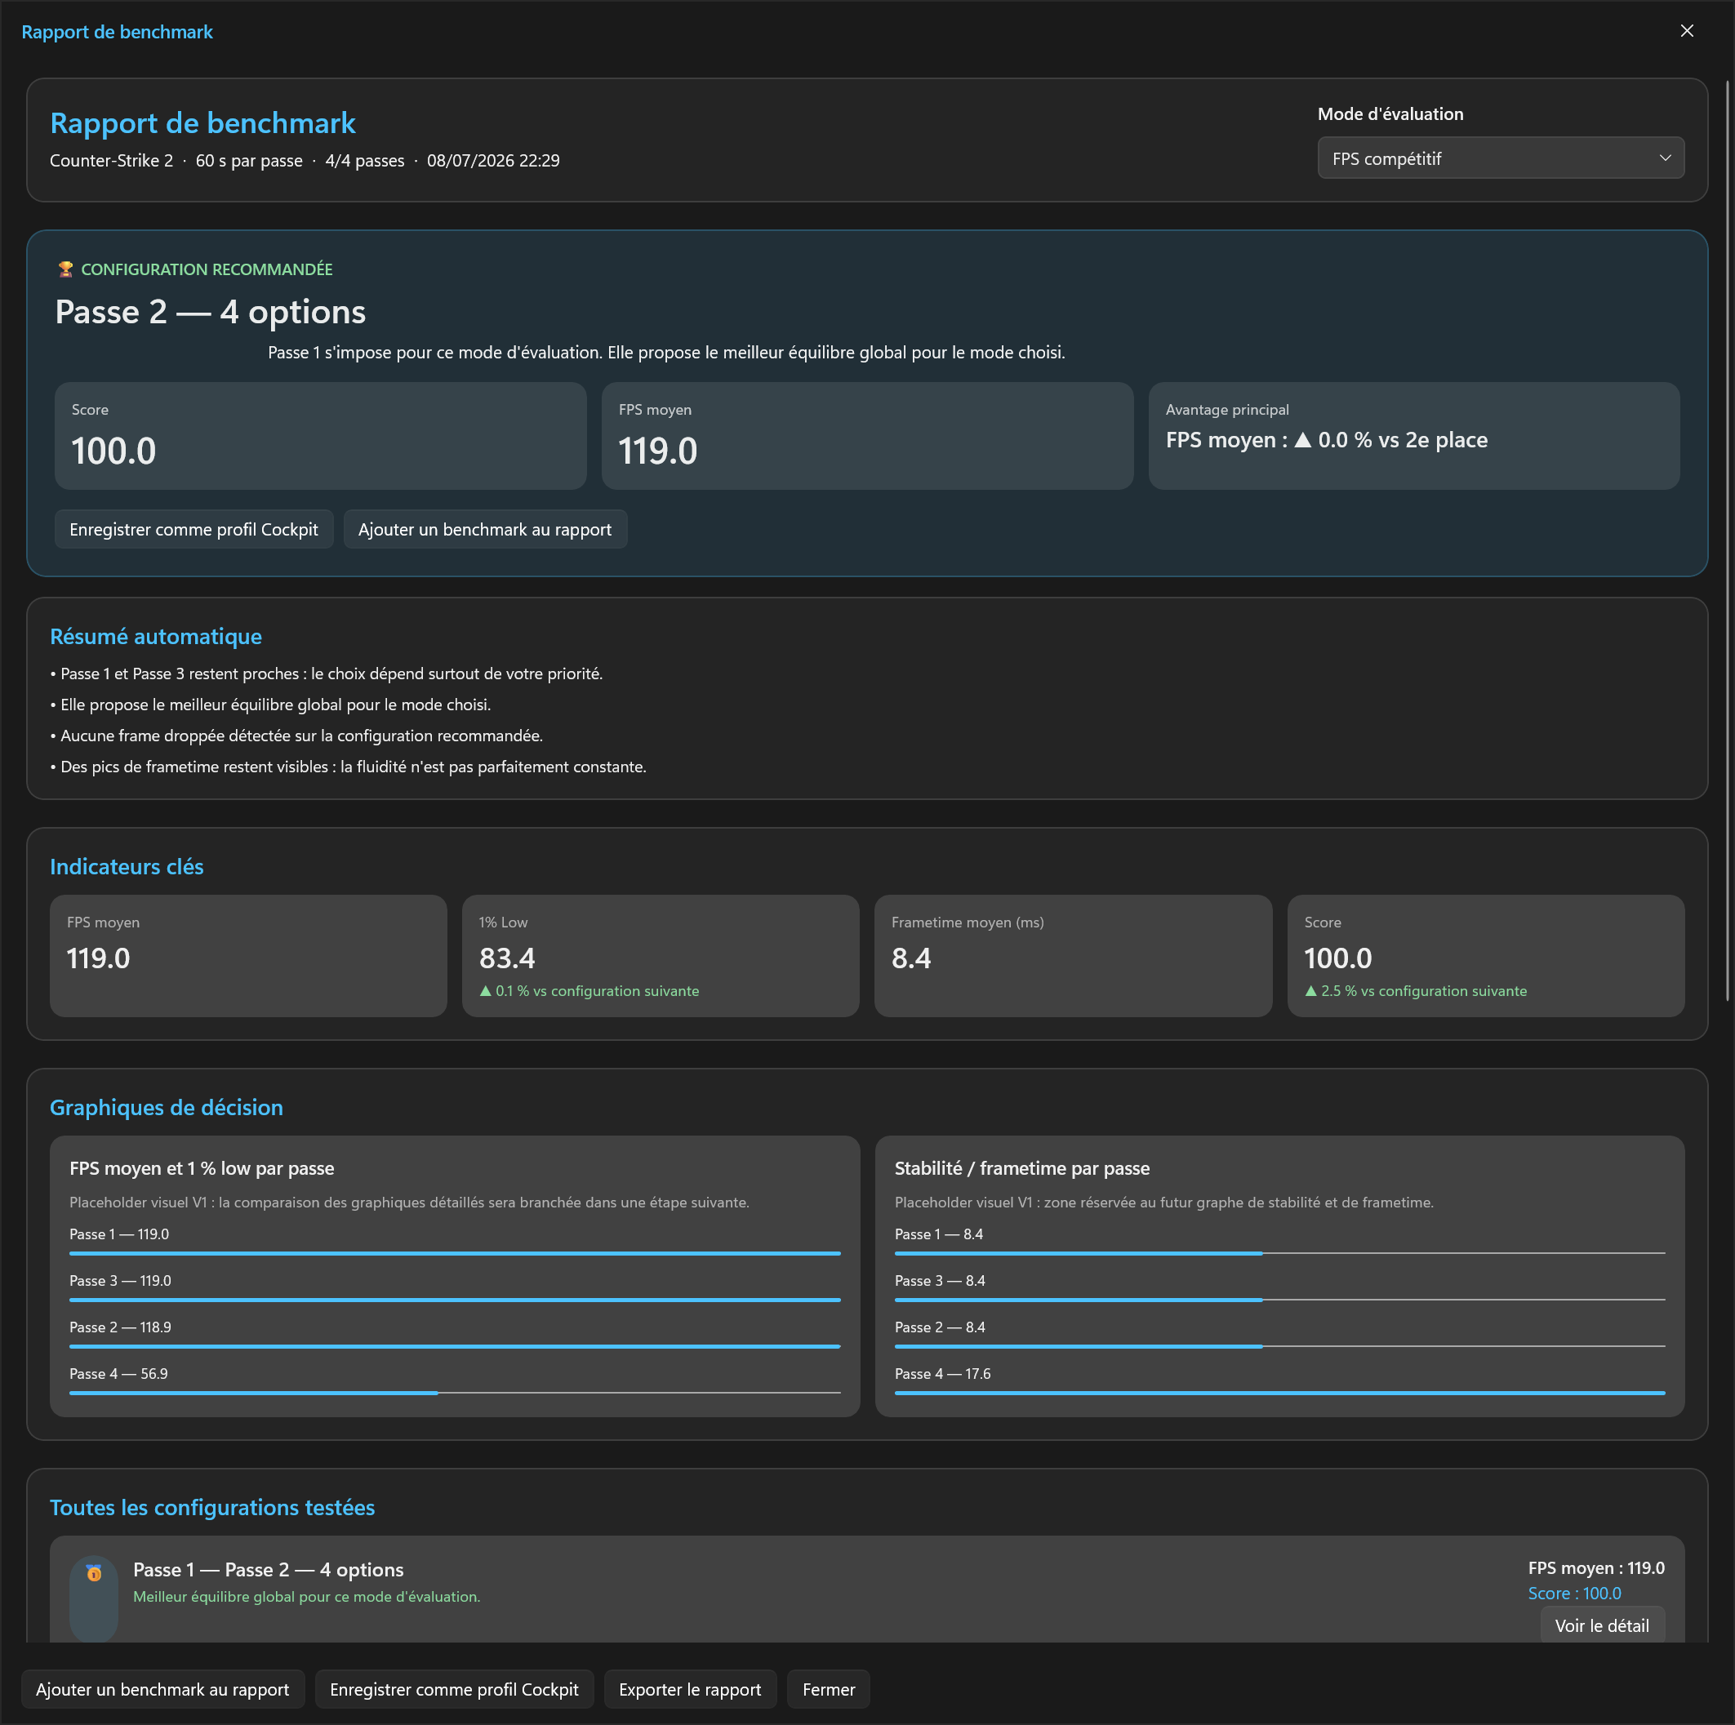Viewport: 1735px width, 1725px height.
Task: Click '2.5 % vs configuration suivante' text
Action: pyautogui.click(x=1423, y=990)
